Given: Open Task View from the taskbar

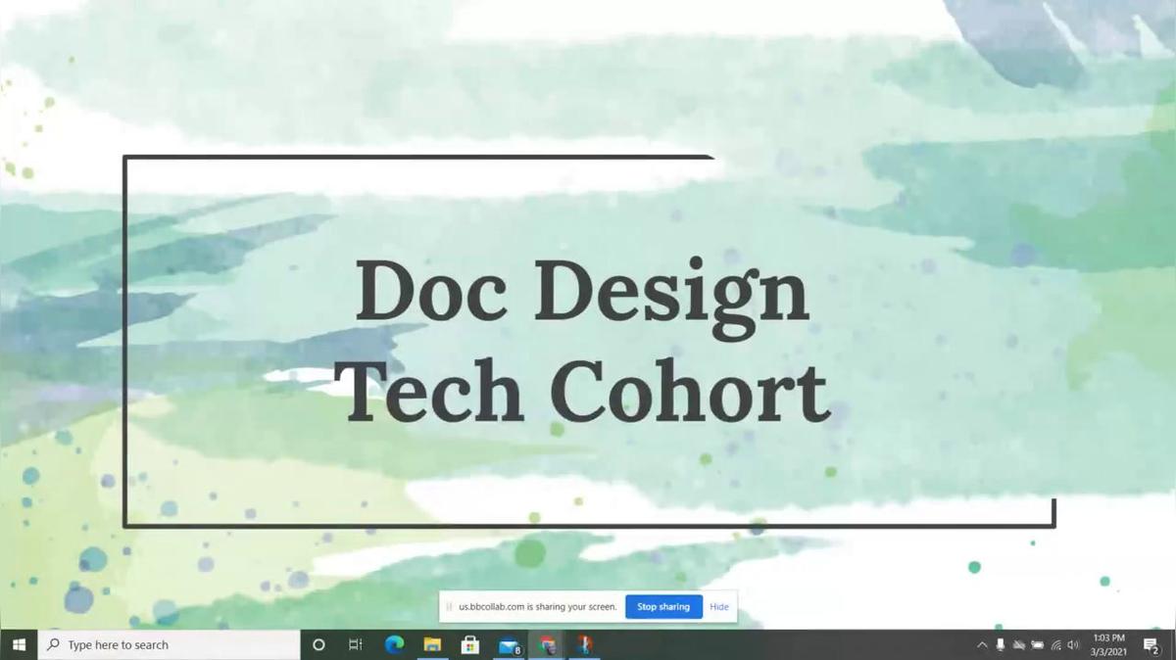Looking at the screenshot, I should coord(355,644).
